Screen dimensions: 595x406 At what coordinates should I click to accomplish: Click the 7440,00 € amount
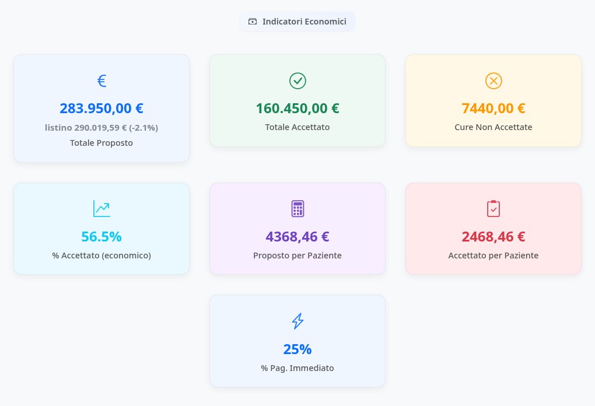(494, 108)
